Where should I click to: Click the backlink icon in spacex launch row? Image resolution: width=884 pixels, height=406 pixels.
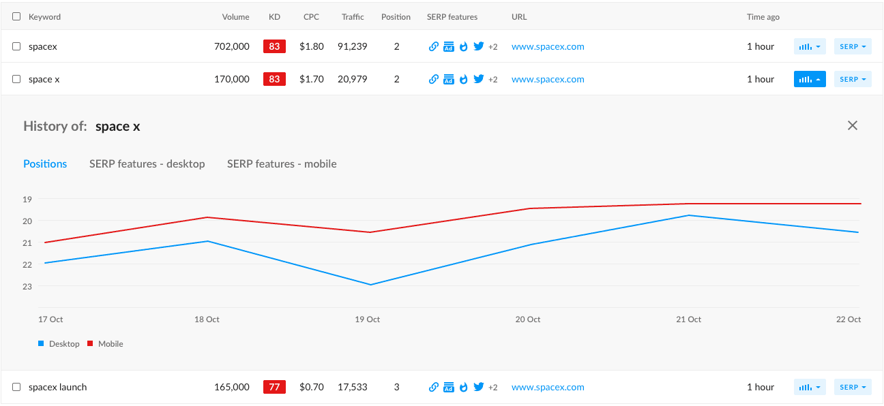[x=433, y=387]
